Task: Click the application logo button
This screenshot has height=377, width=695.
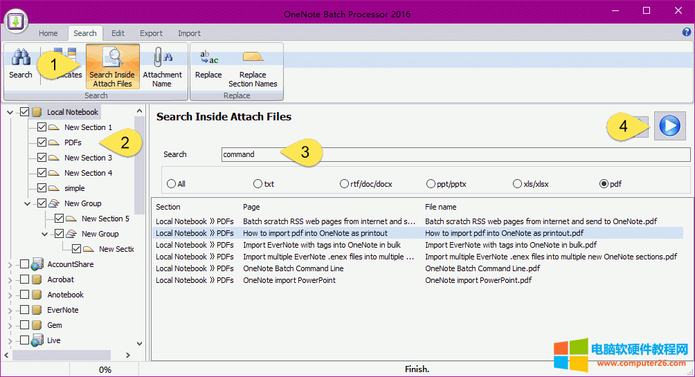Action: click(17, 21)
